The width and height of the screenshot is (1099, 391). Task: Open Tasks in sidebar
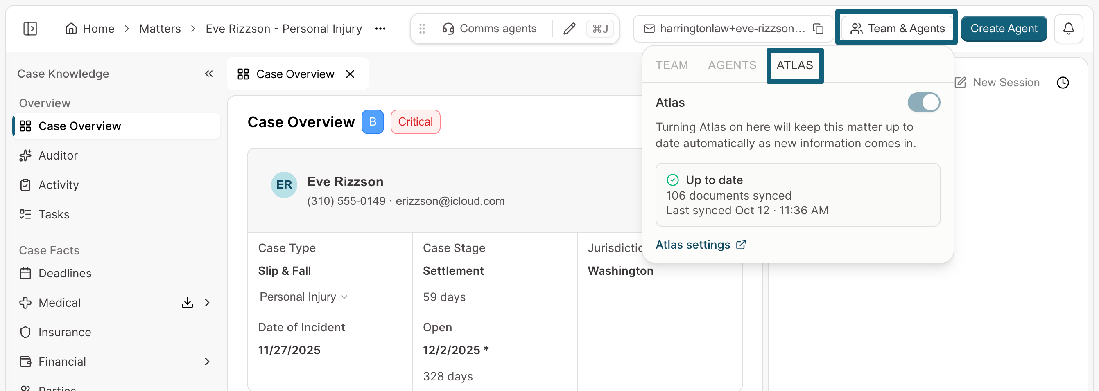[116, 214]
